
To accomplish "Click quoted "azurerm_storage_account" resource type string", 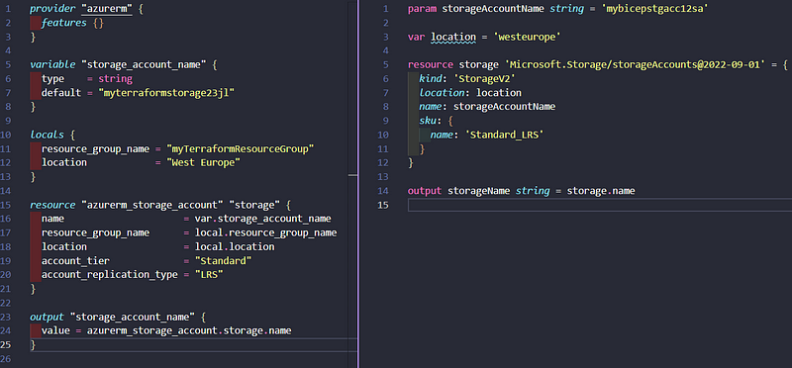I will (152, 205).
